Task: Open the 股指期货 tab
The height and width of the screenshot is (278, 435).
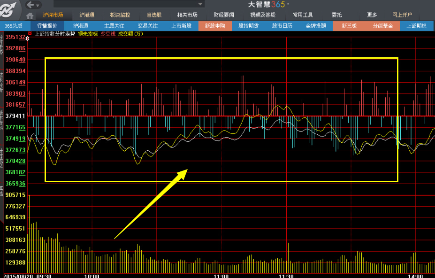Action: [x=248, y=26]
